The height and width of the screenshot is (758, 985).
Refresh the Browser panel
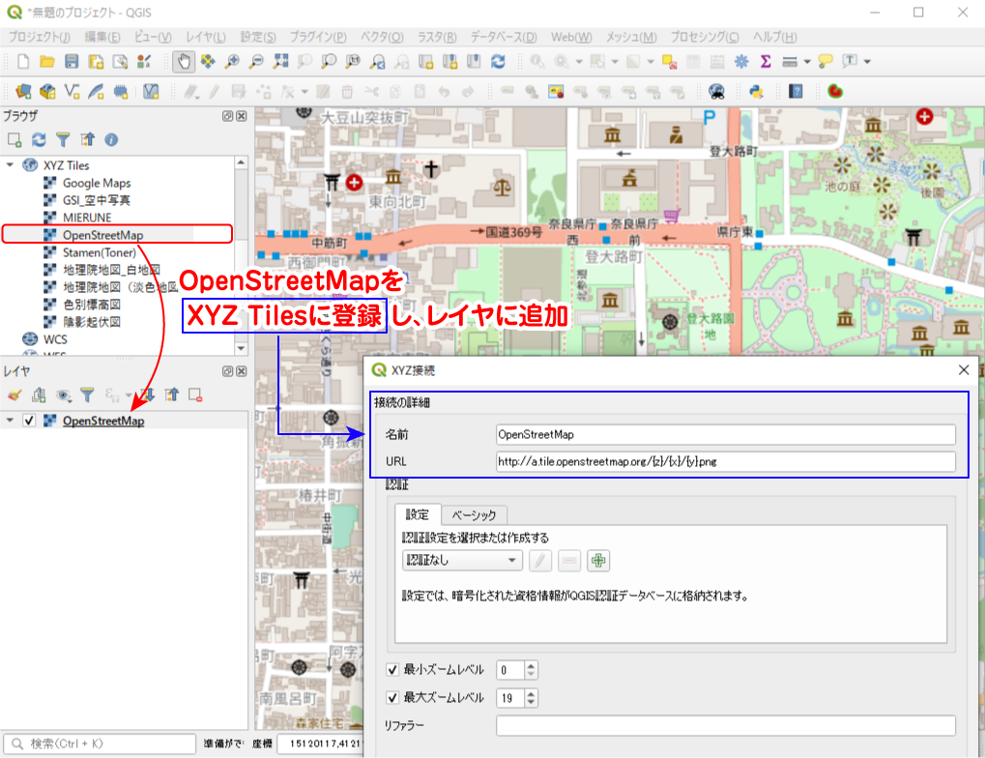click(39, 140)
